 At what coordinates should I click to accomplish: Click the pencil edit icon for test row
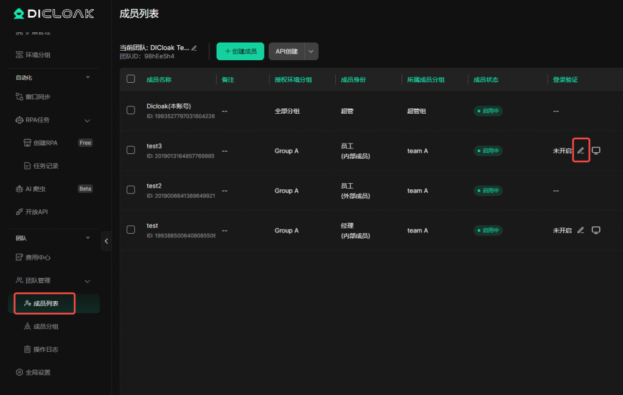(580, 230)
